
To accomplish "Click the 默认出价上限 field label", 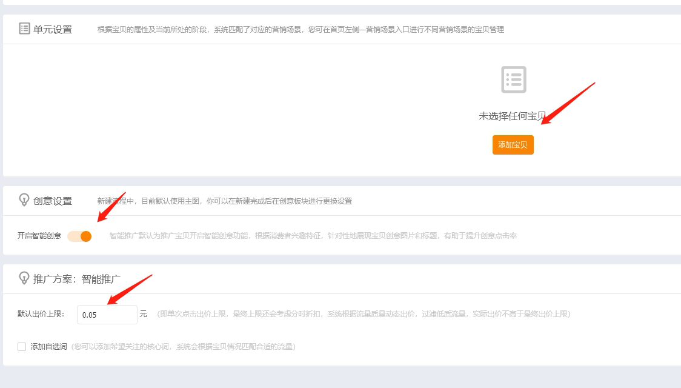I will [x=41, y=314].
